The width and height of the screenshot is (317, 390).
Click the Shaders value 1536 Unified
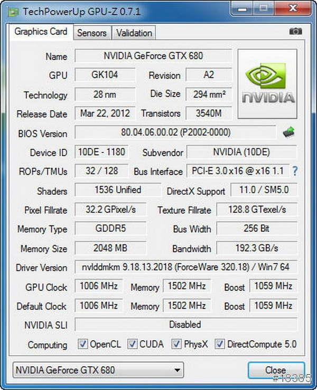click(x=118, y=190)
